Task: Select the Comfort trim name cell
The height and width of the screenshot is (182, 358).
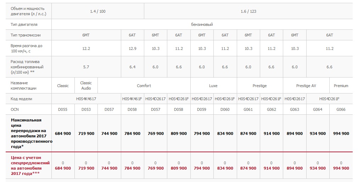Action: [144, 86]
